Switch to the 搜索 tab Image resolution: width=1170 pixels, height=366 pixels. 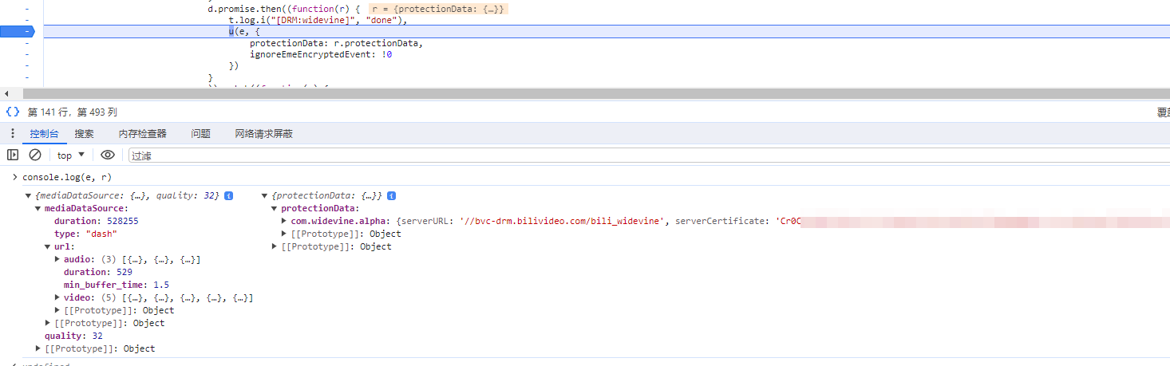click(85, 134)
